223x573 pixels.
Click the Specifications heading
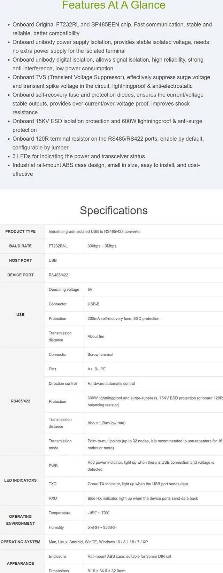(x=114, y=210)
